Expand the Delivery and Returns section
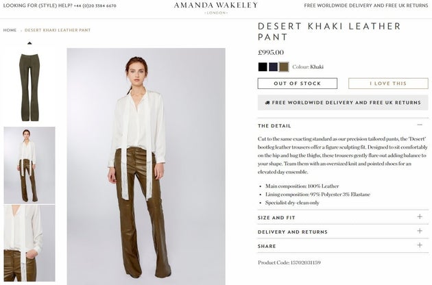 coord(343,232)
